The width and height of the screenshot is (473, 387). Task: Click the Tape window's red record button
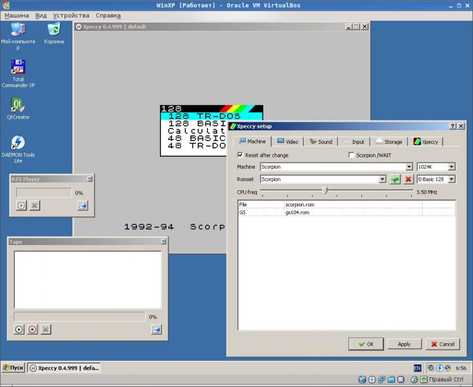[32, 329]
